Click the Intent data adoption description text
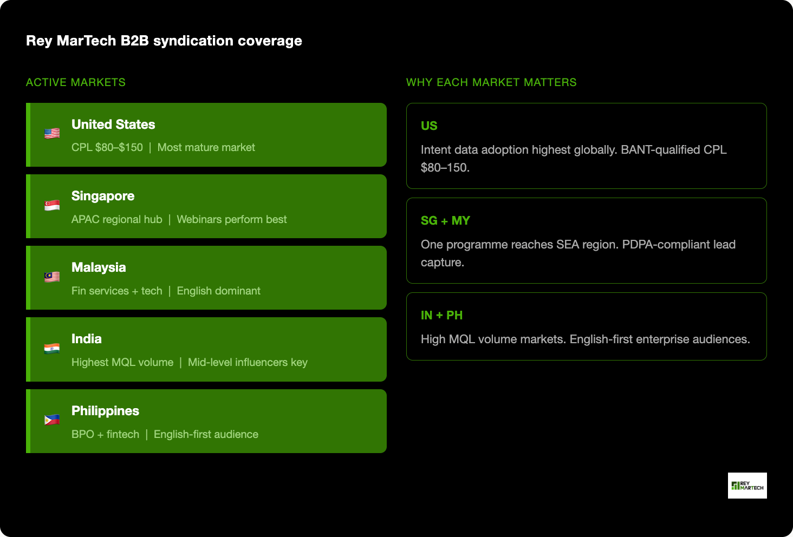The image size is (793, 537). click(x=574, y=159)
